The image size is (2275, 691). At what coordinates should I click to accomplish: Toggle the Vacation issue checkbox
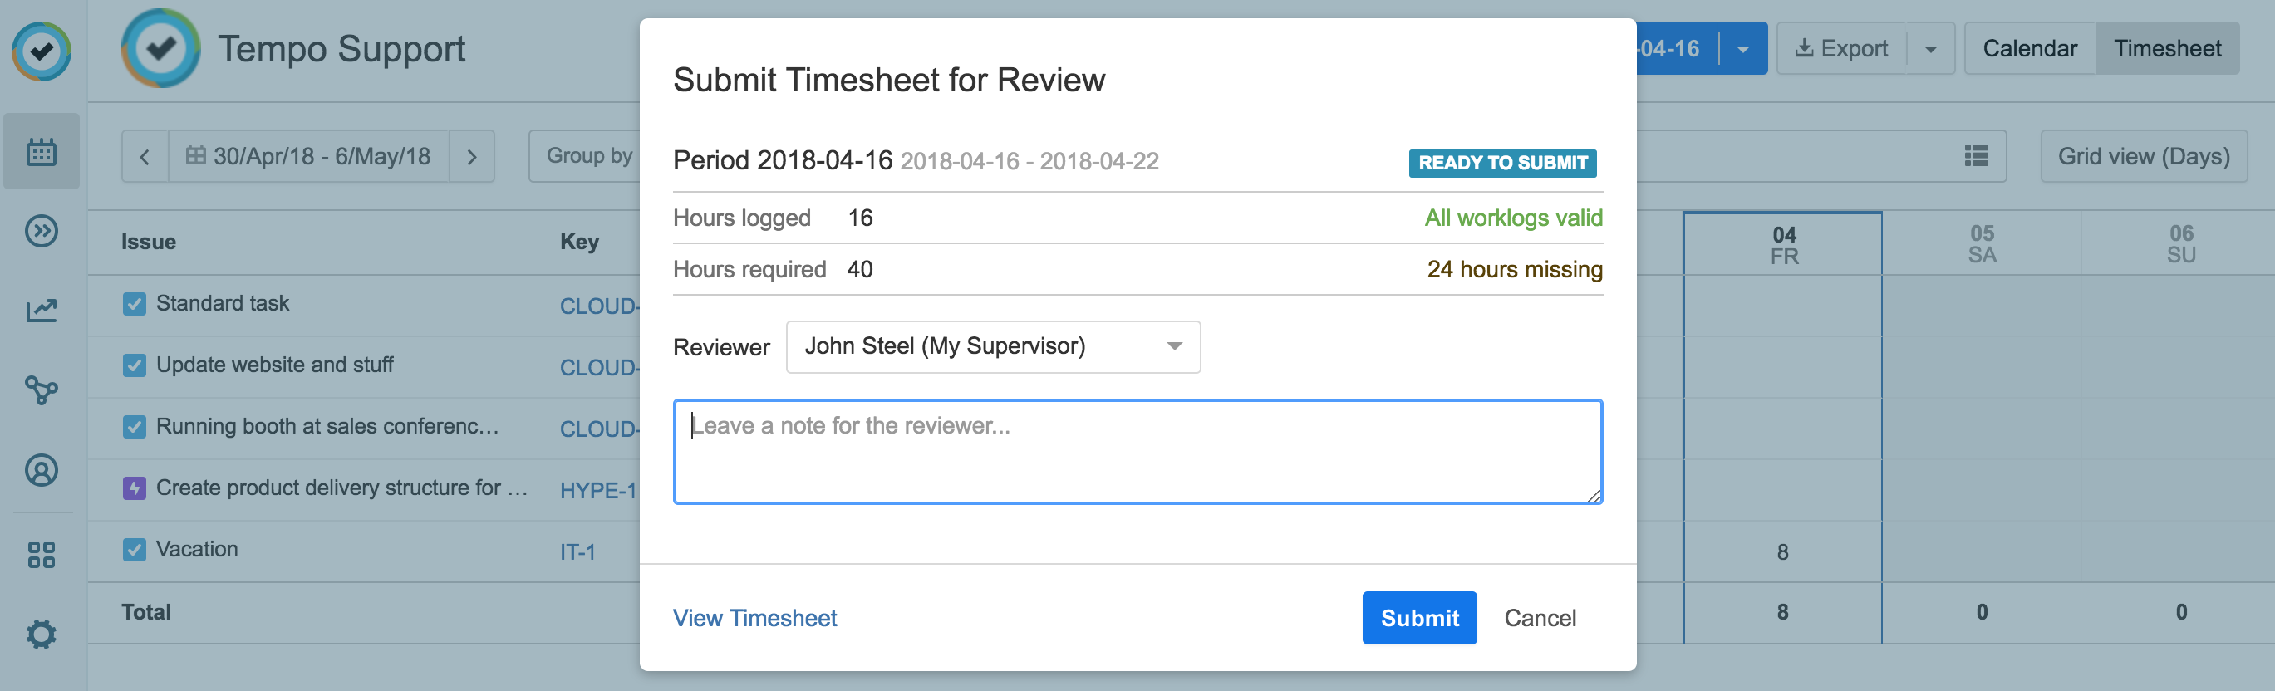[135, 550]
